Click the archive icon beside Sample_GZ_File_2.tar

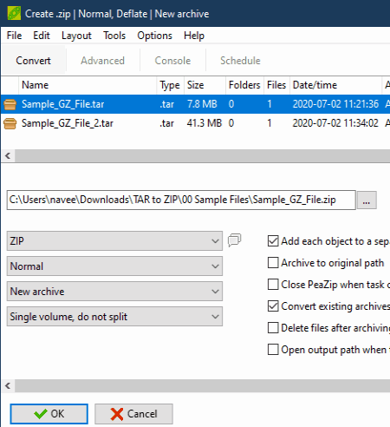(x=10, y=123)
